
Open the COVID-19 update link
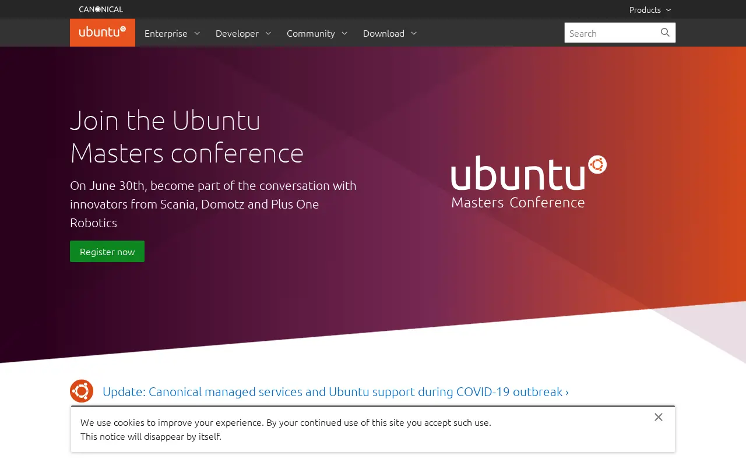336,391
